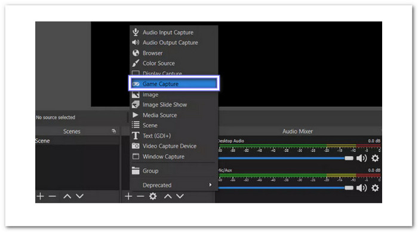Mute Desktop Audio with its speaker icon
Screen dimensions: 418x232
(x=361, y=158)
